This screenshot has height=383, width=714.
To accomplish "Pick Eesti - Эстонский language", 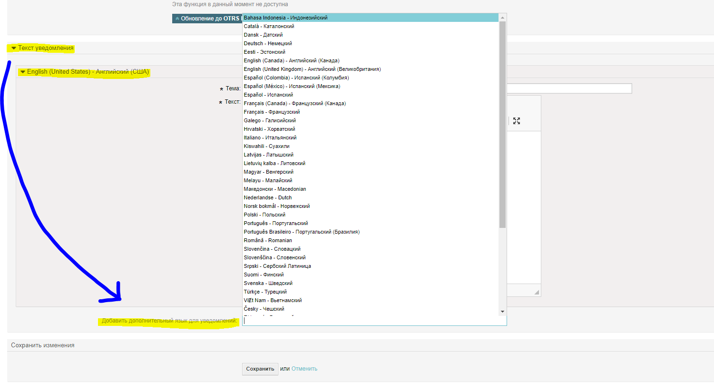I will pyautogui.click(x=371, y=52).
